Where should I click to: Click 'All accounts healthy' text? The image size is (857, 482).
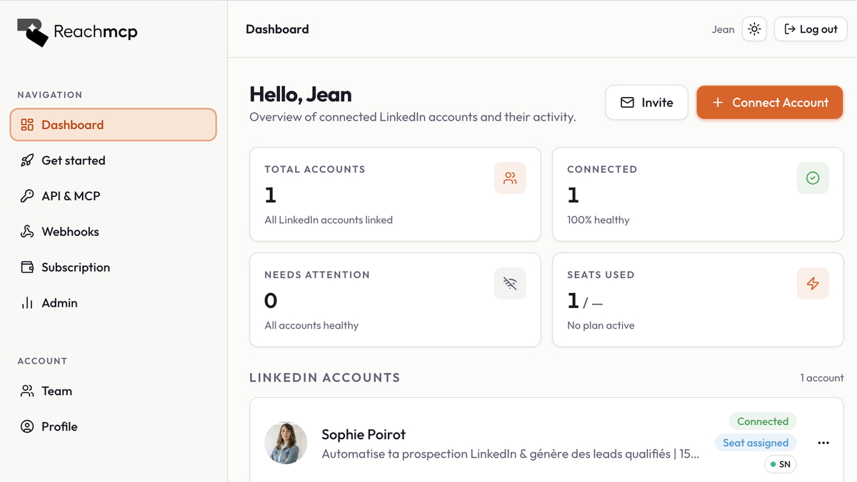311,325
